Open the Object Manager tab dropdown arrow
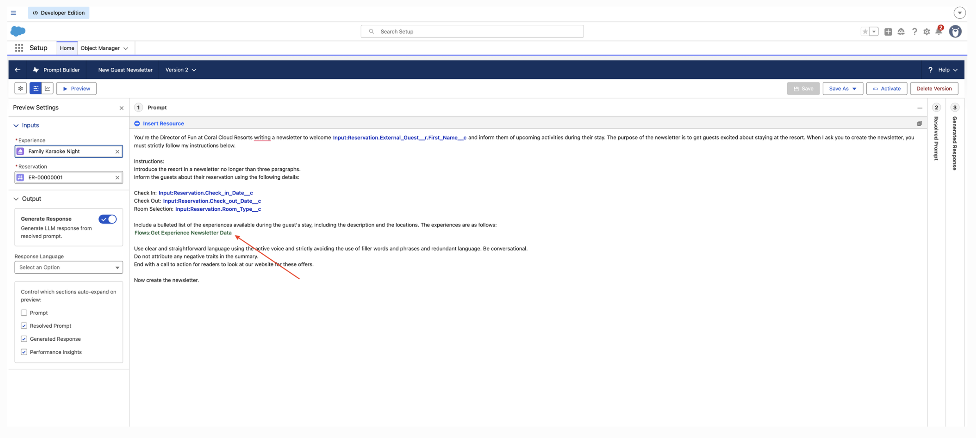Screen dimensions: 976x438 tap(126, 48)
